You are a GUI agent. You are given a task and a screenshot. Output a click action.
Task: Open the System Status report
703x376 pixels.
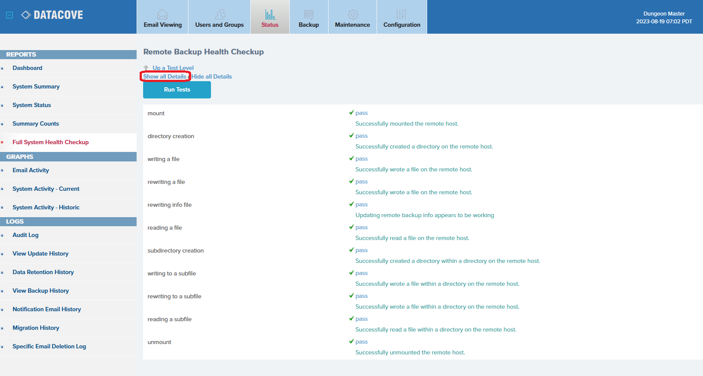[x=32, y=105]
